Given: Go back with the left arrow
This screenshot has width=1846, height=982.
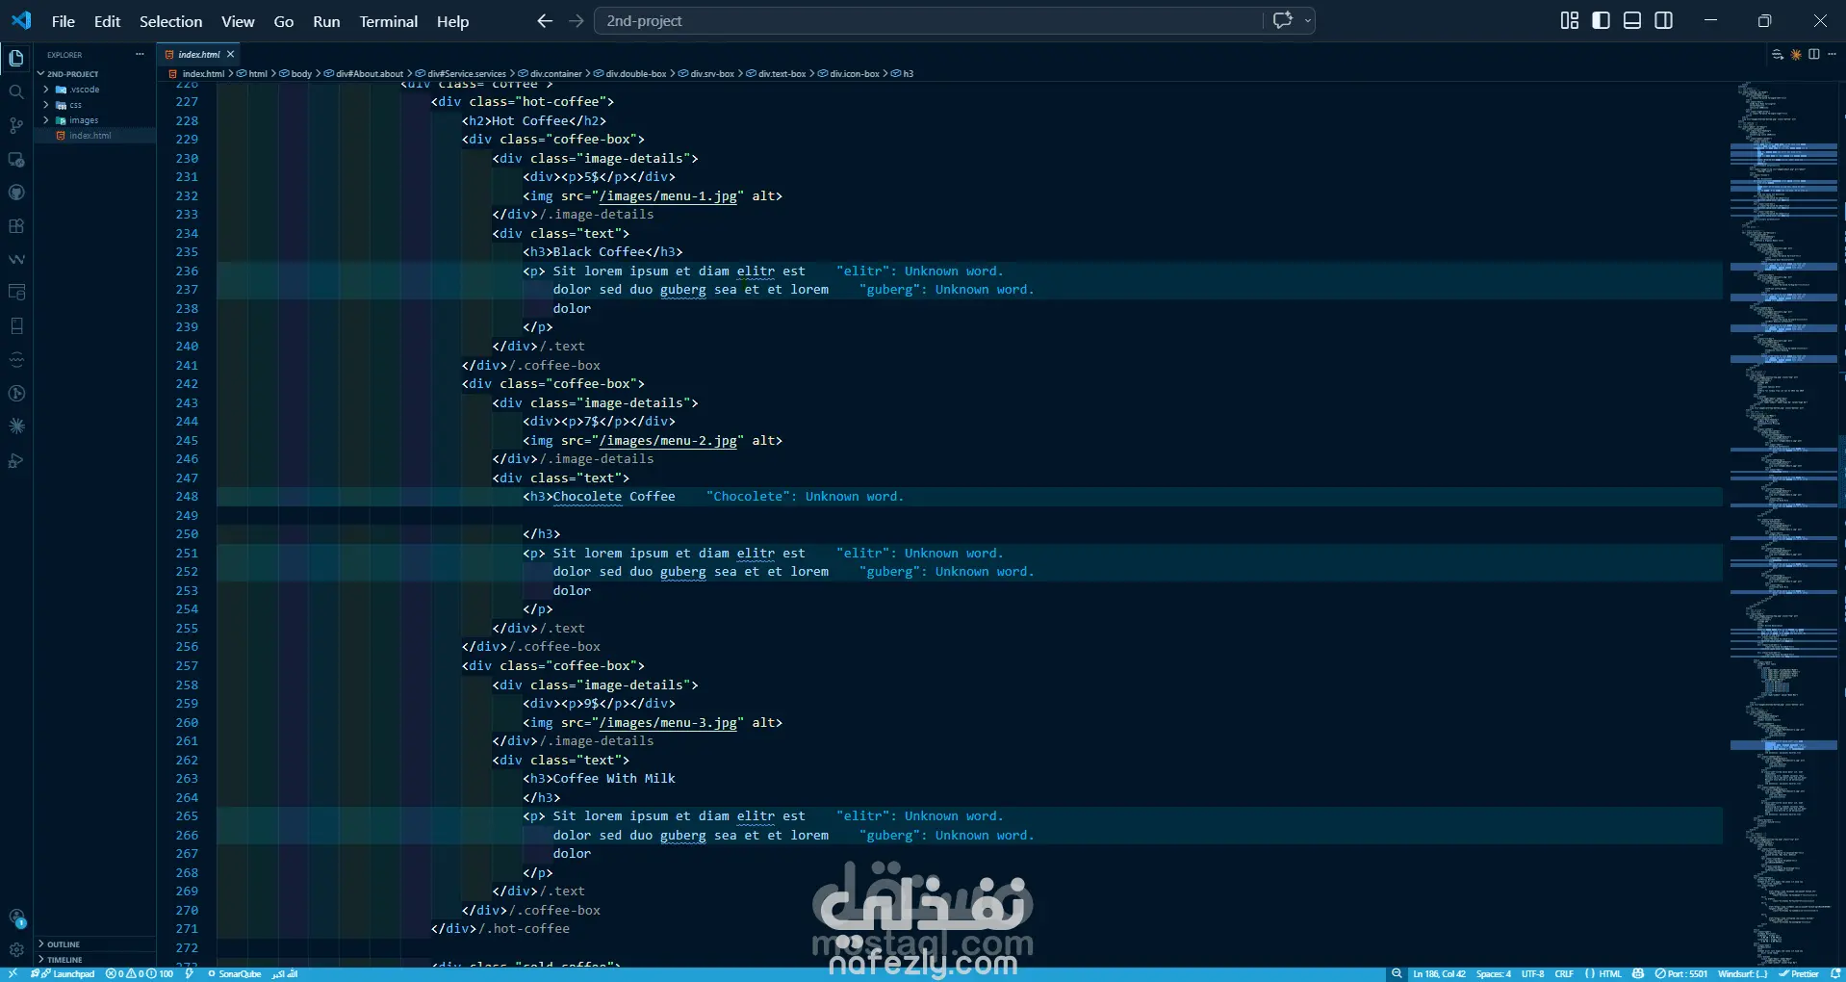Looking at the screenshot, I should coord(545,21).
